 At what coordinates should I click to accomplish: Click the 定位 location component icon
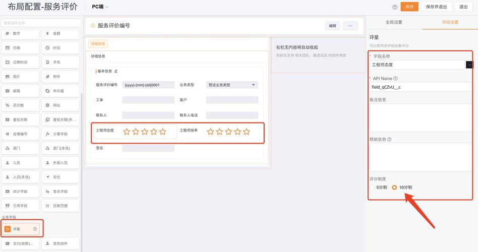coord(47,177)
